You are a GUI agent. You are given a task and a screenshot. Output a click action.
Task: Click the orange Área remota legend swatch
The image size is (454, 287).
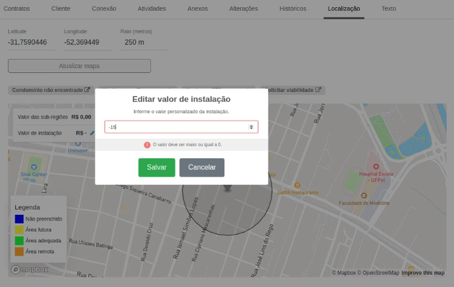click(x=19, y=252)
